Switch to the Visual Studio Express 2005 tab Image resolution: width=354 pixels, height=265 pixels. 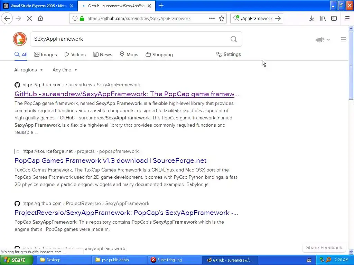[x=39, y=6]
